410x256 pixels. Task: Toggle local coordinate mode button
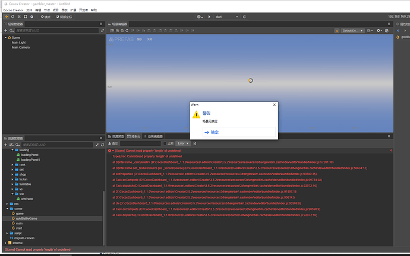(64, 17)
